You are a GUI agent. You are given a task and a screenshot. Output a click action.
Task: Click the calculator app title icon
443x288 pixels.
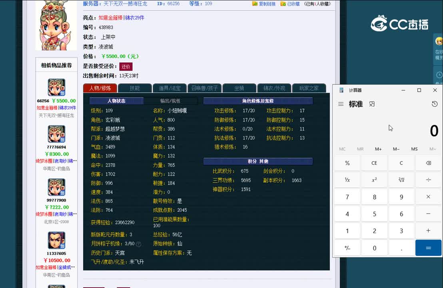tap(341, 90)
